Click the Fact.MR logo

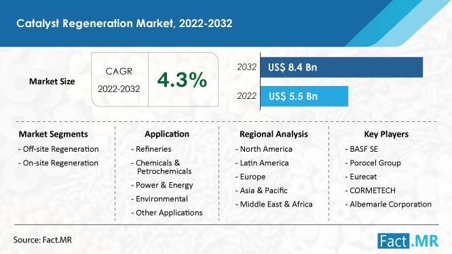coord(408,240)
